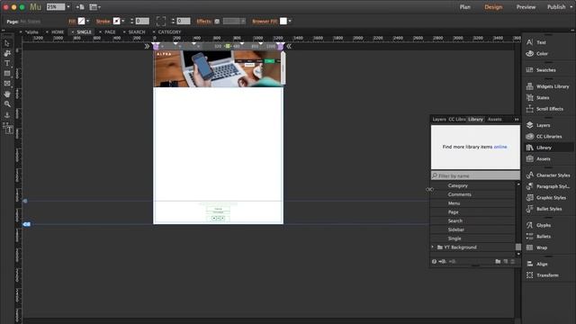Click the Filter by name field
This screenshot has height=324, width=576.
475,176
